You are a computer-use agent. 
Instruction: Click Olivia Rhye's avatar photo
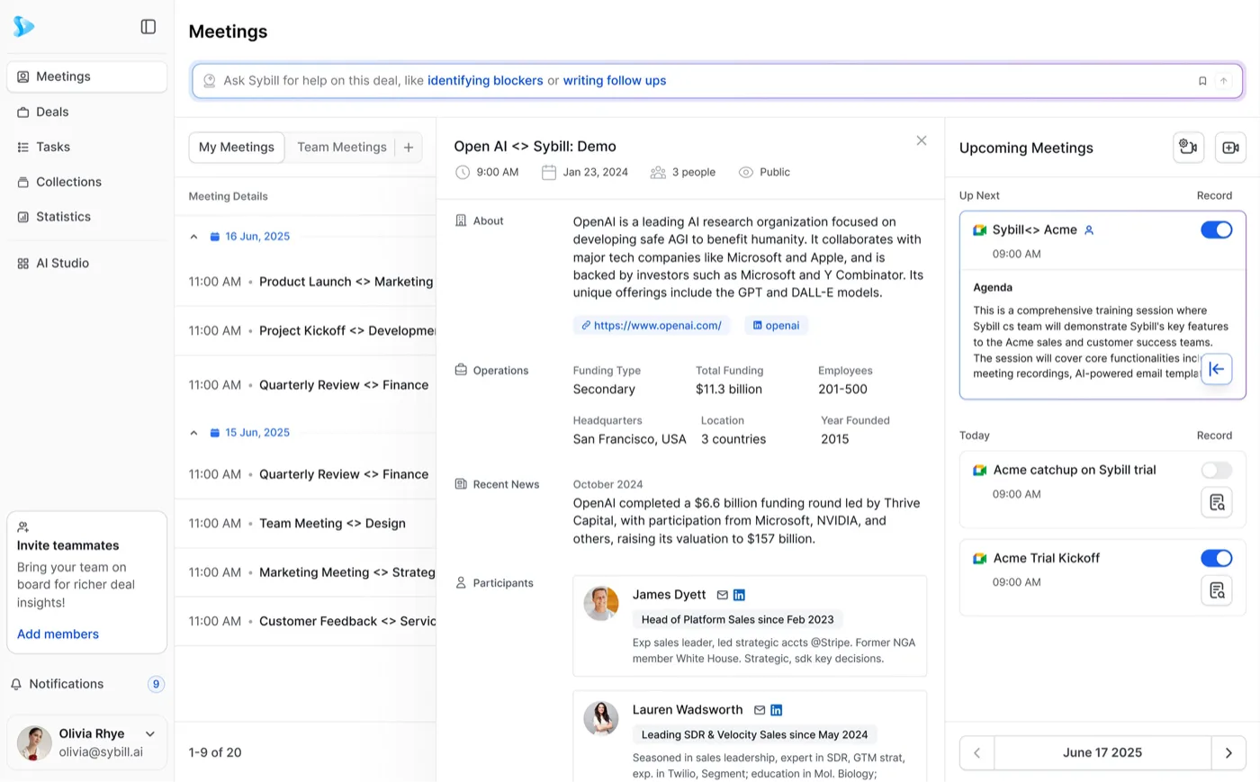[x=35, y=743]
